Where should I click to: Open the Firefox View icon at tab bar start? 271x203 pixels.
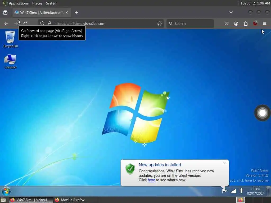point(5,13)
